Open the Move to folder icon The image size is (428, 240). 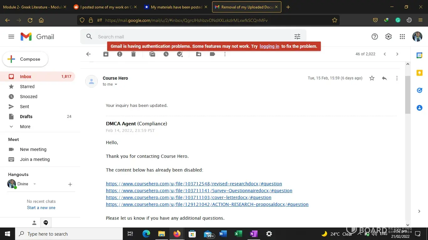point(199,54)
